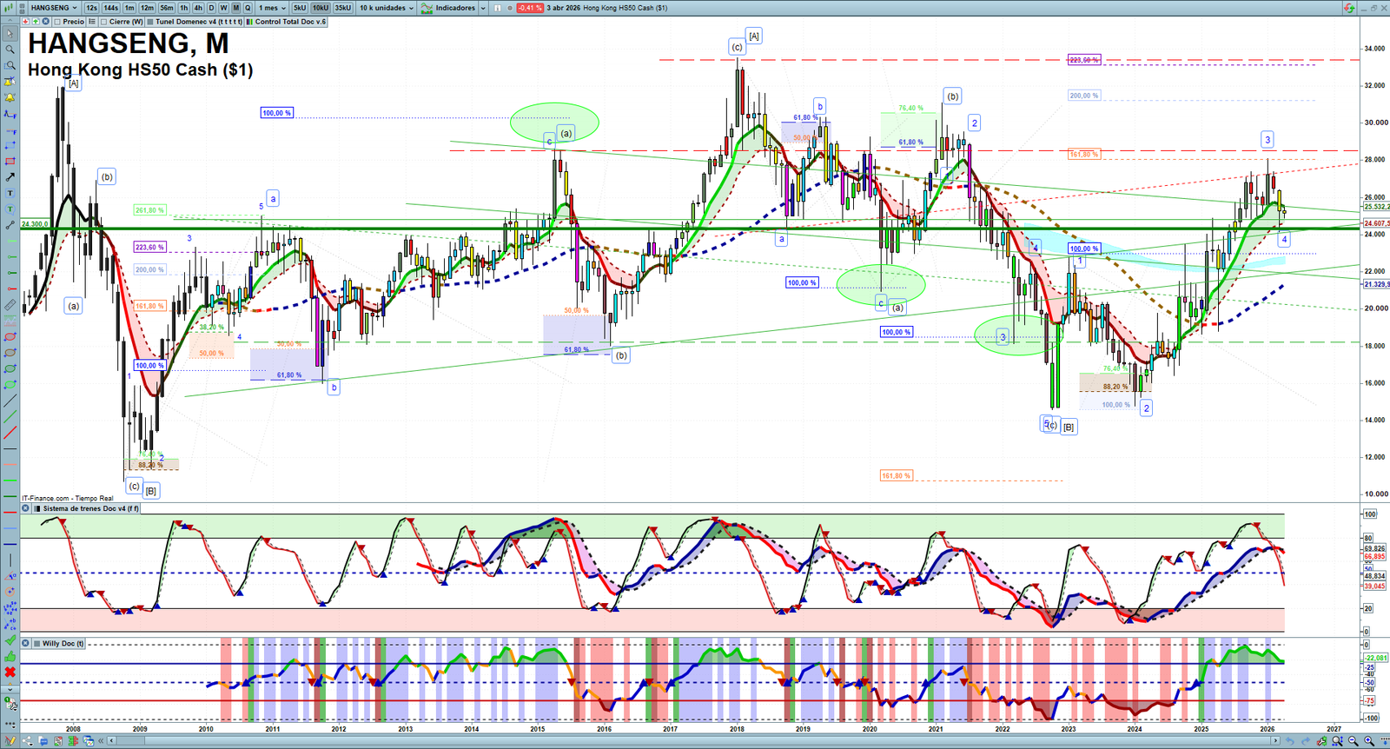Open the Precio list settings icon

91,22
